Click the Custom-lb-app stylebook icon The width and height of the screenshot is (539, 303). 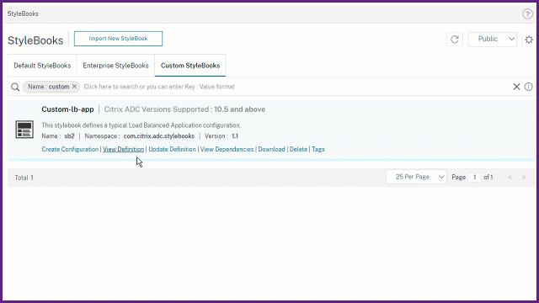click(24, 130)
